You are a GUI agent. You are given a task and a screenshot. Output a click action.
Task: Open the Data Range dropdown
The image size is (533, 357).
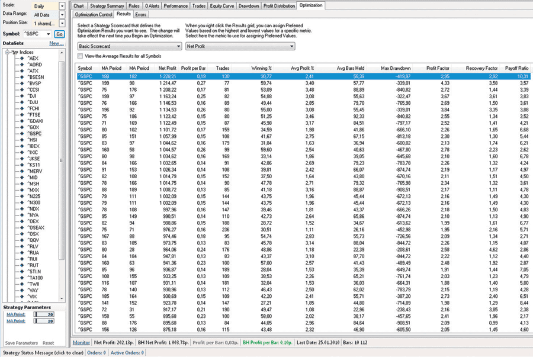click(x=62, y=15)
